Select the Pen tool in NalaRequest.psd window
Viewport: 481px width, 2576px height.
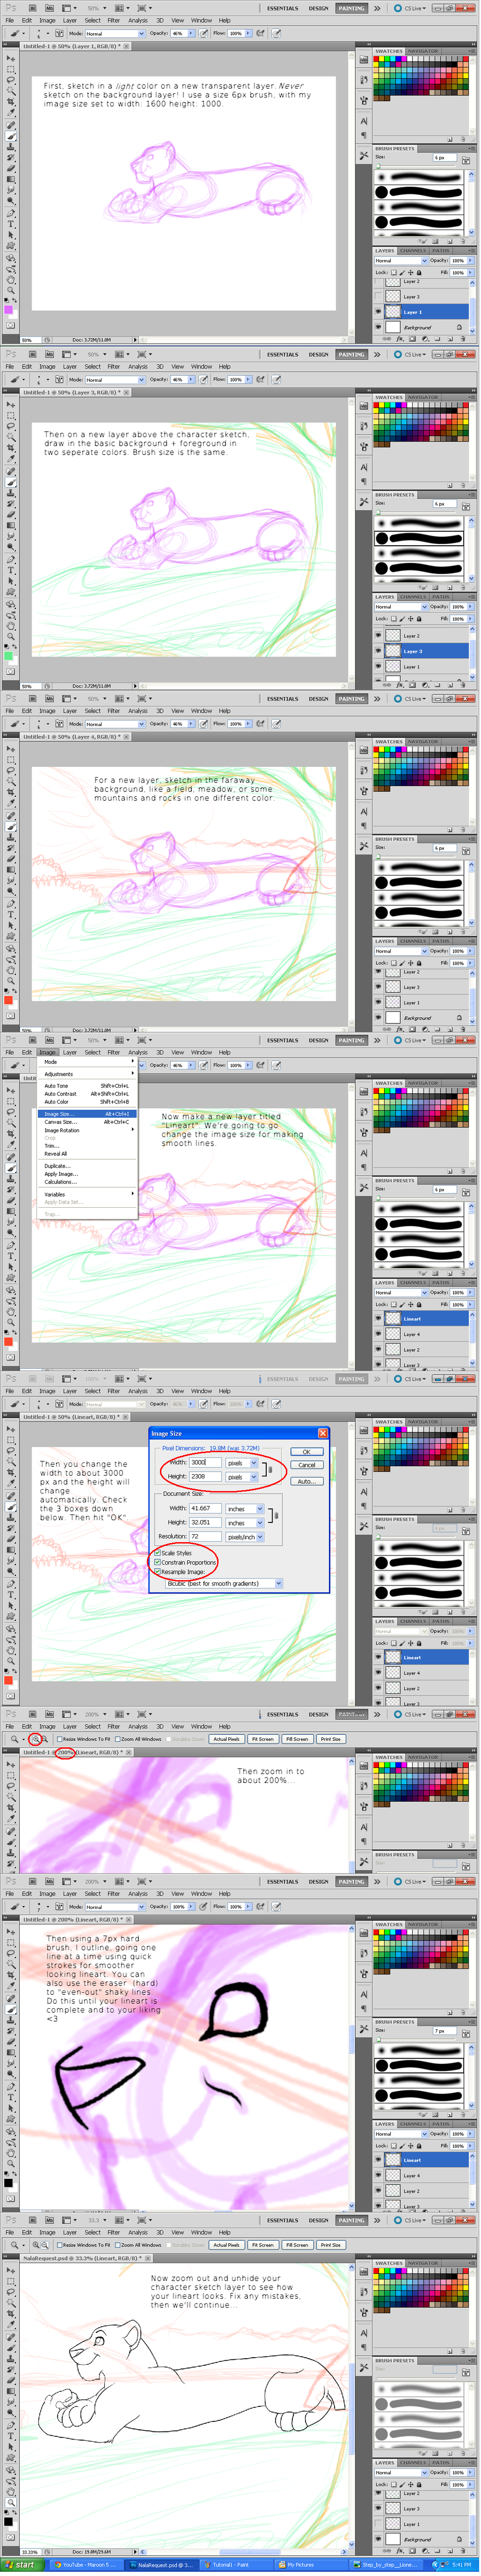[x=11, y=2426]
